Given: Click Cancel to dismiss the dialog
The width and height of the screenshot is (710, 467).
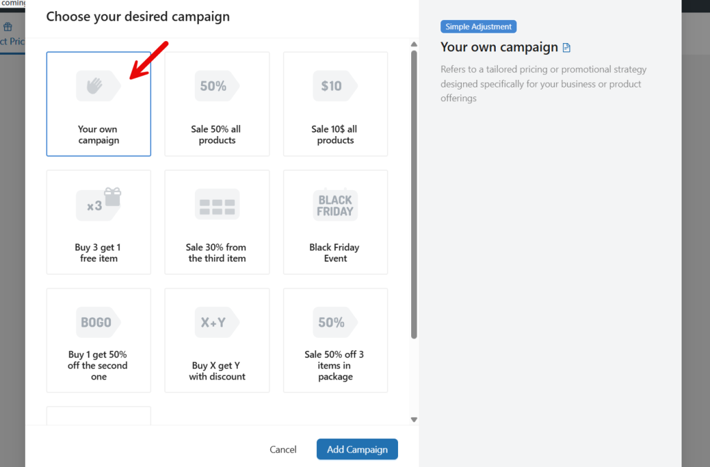Looking at the screenshot, I should tap(283, 449).
